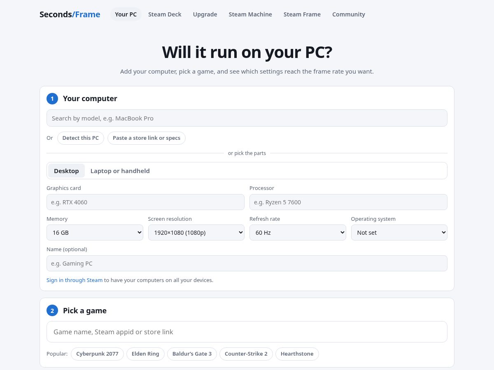Select the Counter-Strike 2 chip
494x370 pixels.
click(246, 354)
